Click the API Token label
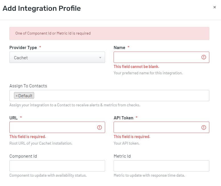 coord(123,118)
